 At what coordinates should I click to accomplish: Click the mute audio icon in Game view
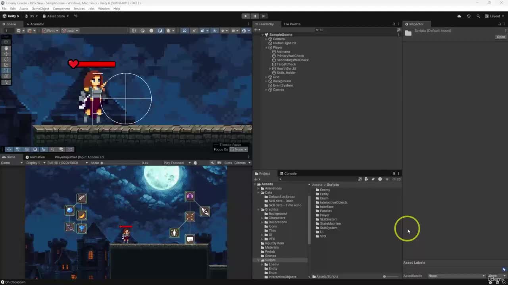pyautogui.click(x=213, y=163)
